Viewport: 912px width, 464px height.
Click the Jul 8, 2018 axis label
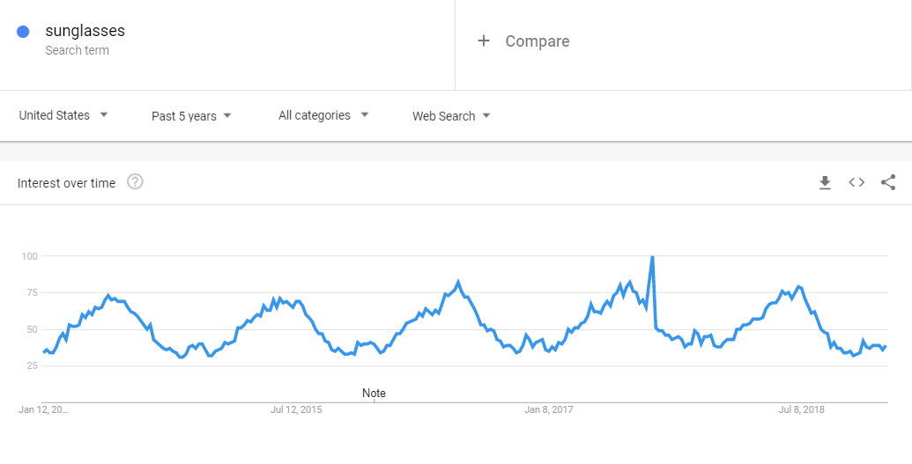[x=803, y=410]
